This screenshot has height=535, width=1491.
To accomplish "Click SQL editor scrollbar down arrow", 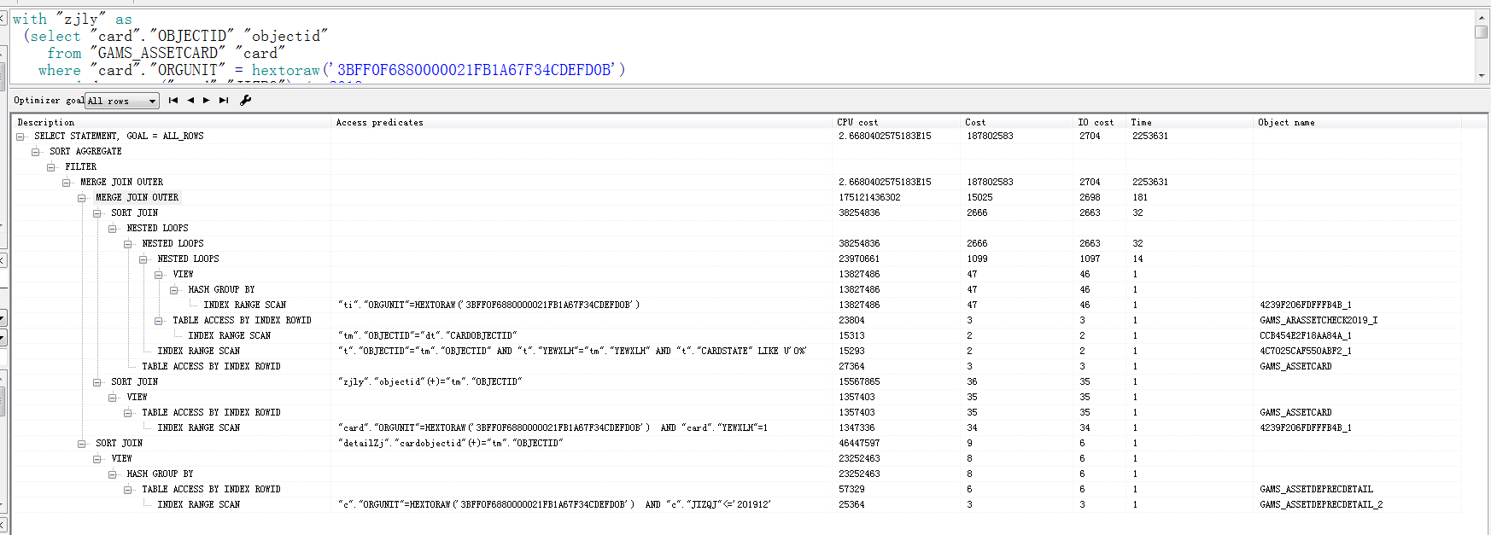I will tap(1482, 75).
